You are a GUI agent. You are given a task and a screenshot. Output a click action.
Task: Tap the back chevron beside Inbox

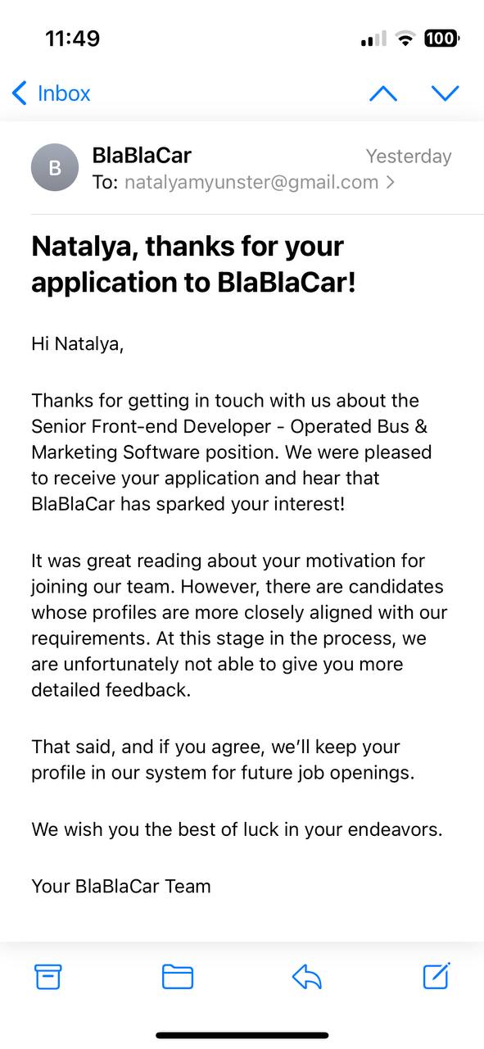[20, 93]
